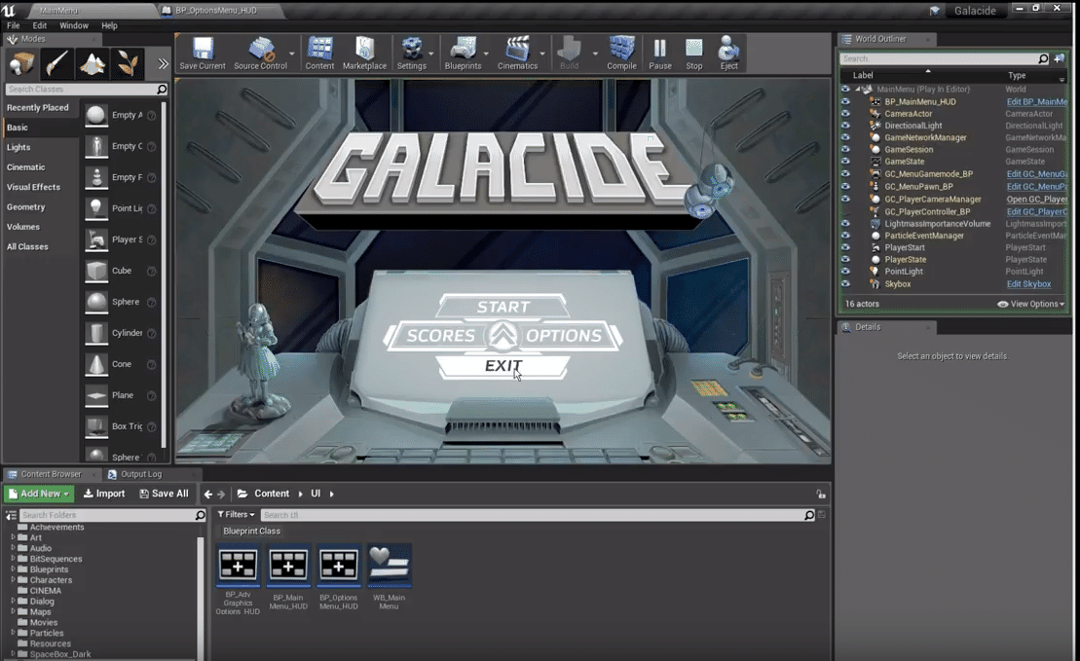Select the Place mode icon

pyautogui.click(x=21, y=64)
